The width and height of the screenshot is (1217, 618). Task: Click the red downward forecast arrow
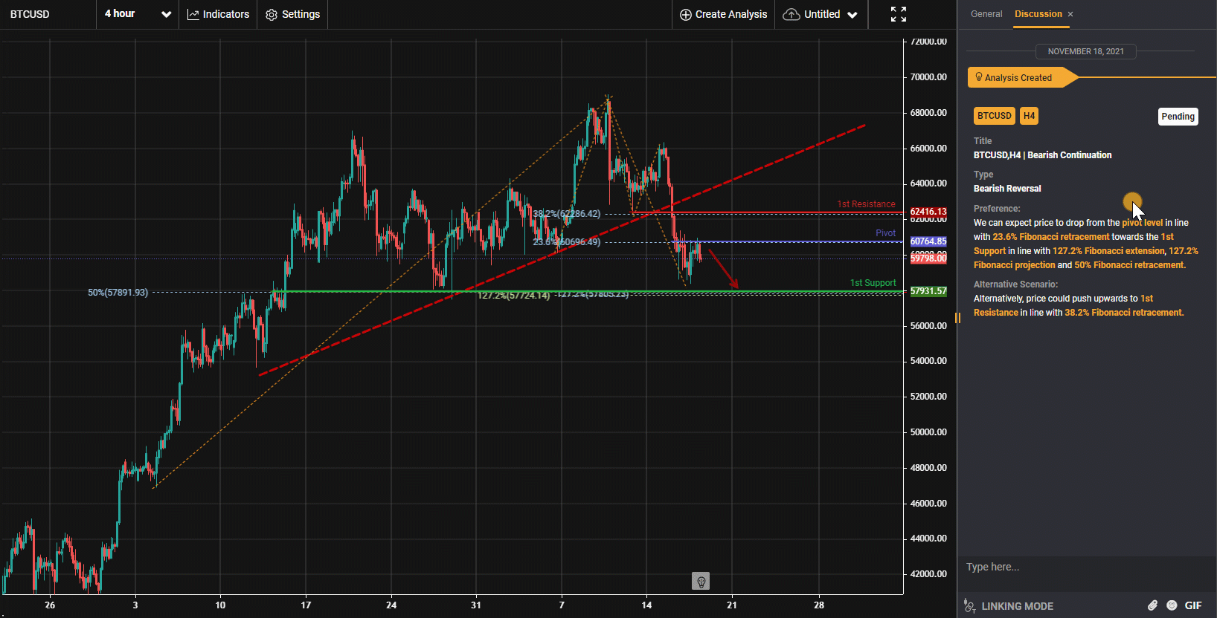(723, 269)
